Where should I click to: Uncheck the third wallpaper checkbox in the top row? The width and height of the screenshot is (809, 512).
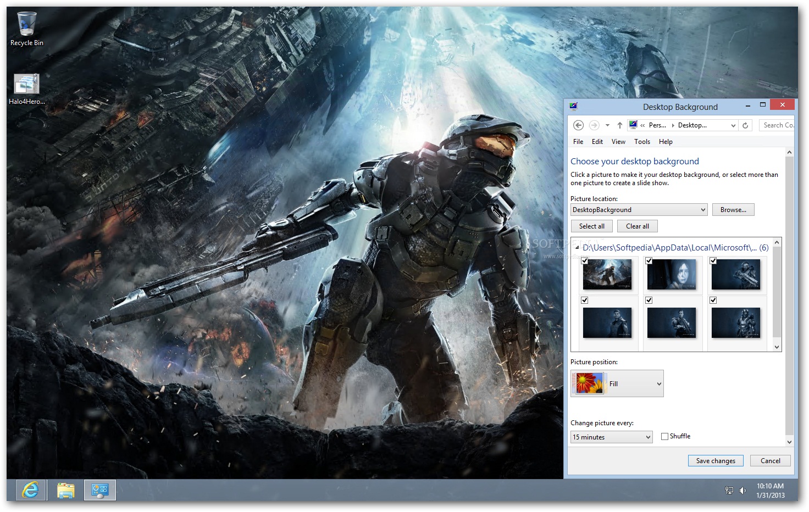(713, 261)
